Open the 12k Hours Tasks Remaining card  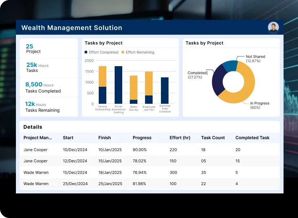point(48,107)
